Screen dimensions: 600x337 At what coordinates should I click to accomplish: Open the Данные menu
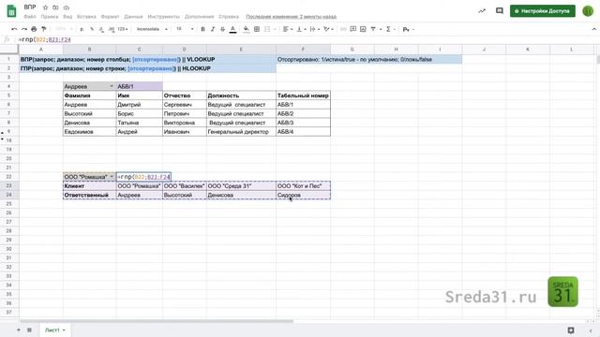click(x=133, y=17)
